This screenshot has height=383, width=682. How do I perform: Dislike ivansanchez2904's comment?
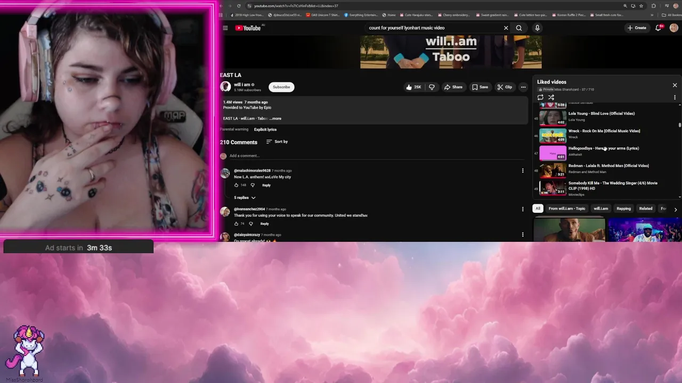click(x=251, y=223)
